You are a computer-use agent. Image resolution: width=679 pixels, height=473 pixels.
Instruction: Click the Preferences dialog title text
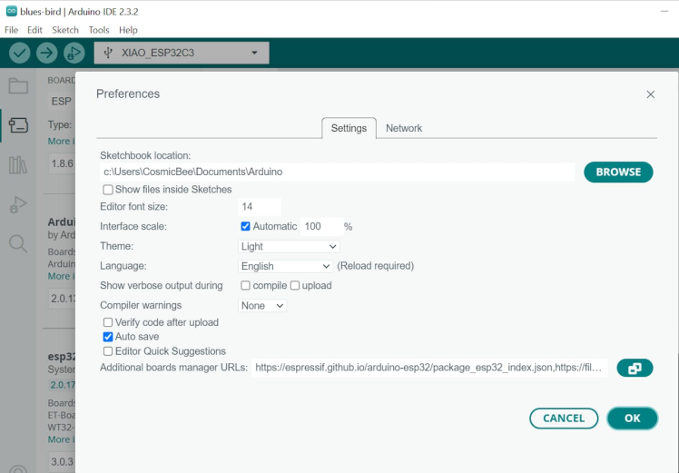pos(128,94)
